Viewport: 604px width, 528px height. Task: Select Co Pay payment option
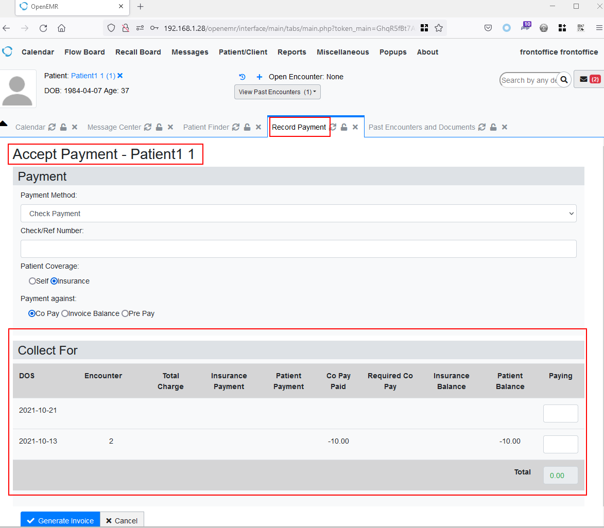click(x=32, y=313)
